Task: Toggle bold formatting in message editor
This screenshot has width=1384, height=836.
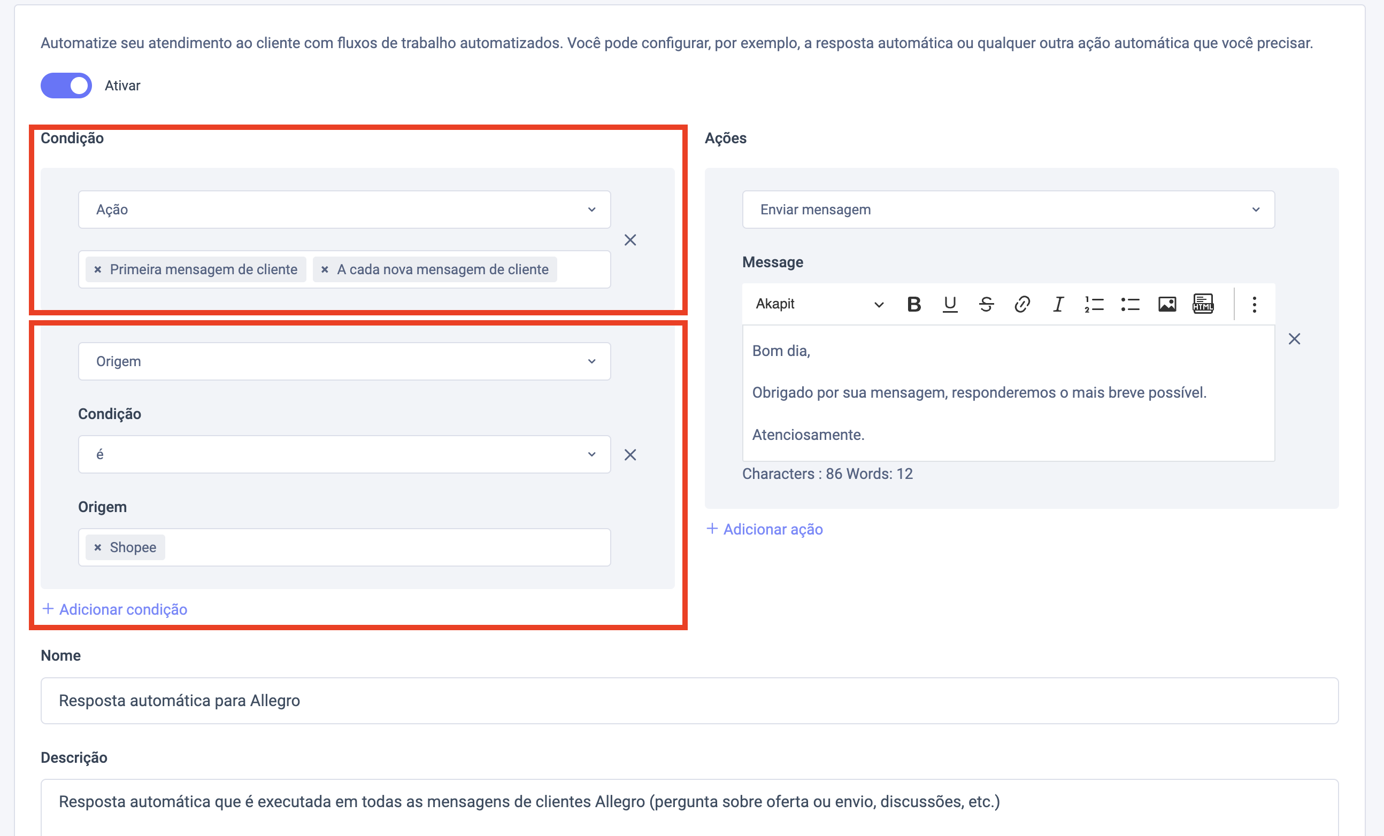Action: 914,304
